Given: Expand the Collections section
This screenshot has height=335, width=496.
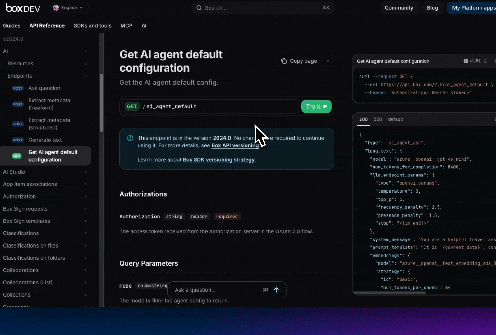Looking at the screenshot, I should tap(45, 295).
